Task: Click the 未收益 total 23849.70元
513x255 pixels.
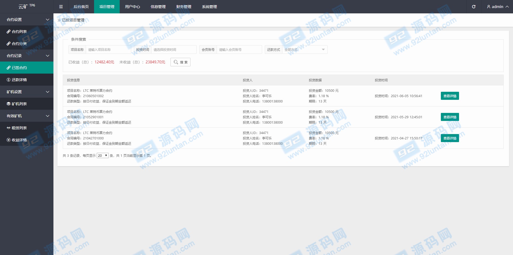Action: tap(155, 62)
